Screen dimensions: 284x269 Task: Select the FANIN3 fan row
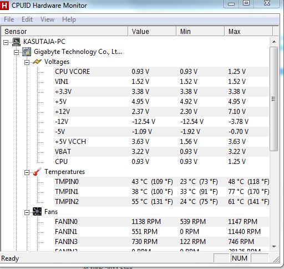[161, 242]
